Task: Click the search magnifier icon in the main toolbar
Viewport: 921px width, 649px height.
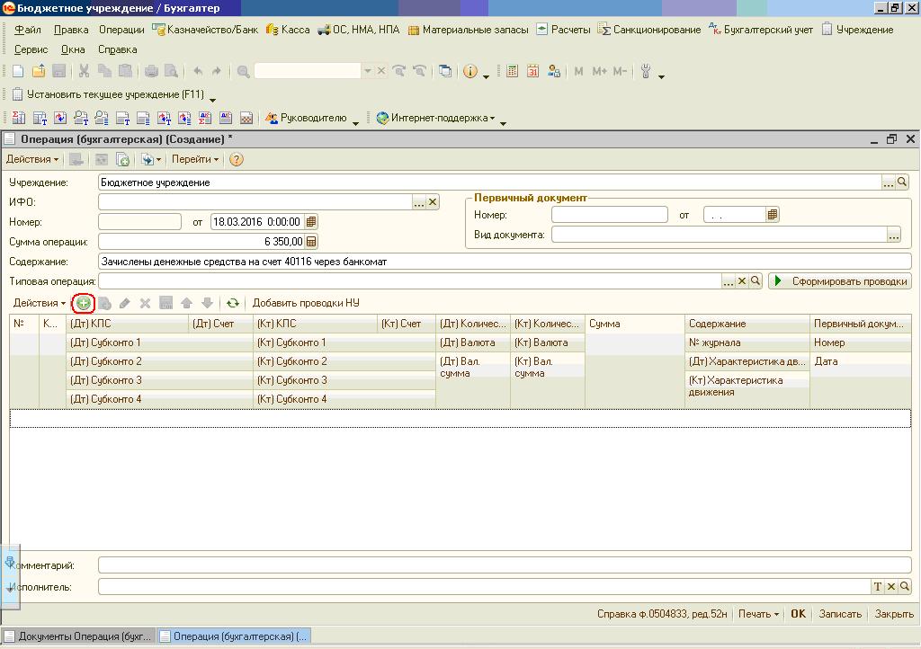Action: [x=243, y=72]
